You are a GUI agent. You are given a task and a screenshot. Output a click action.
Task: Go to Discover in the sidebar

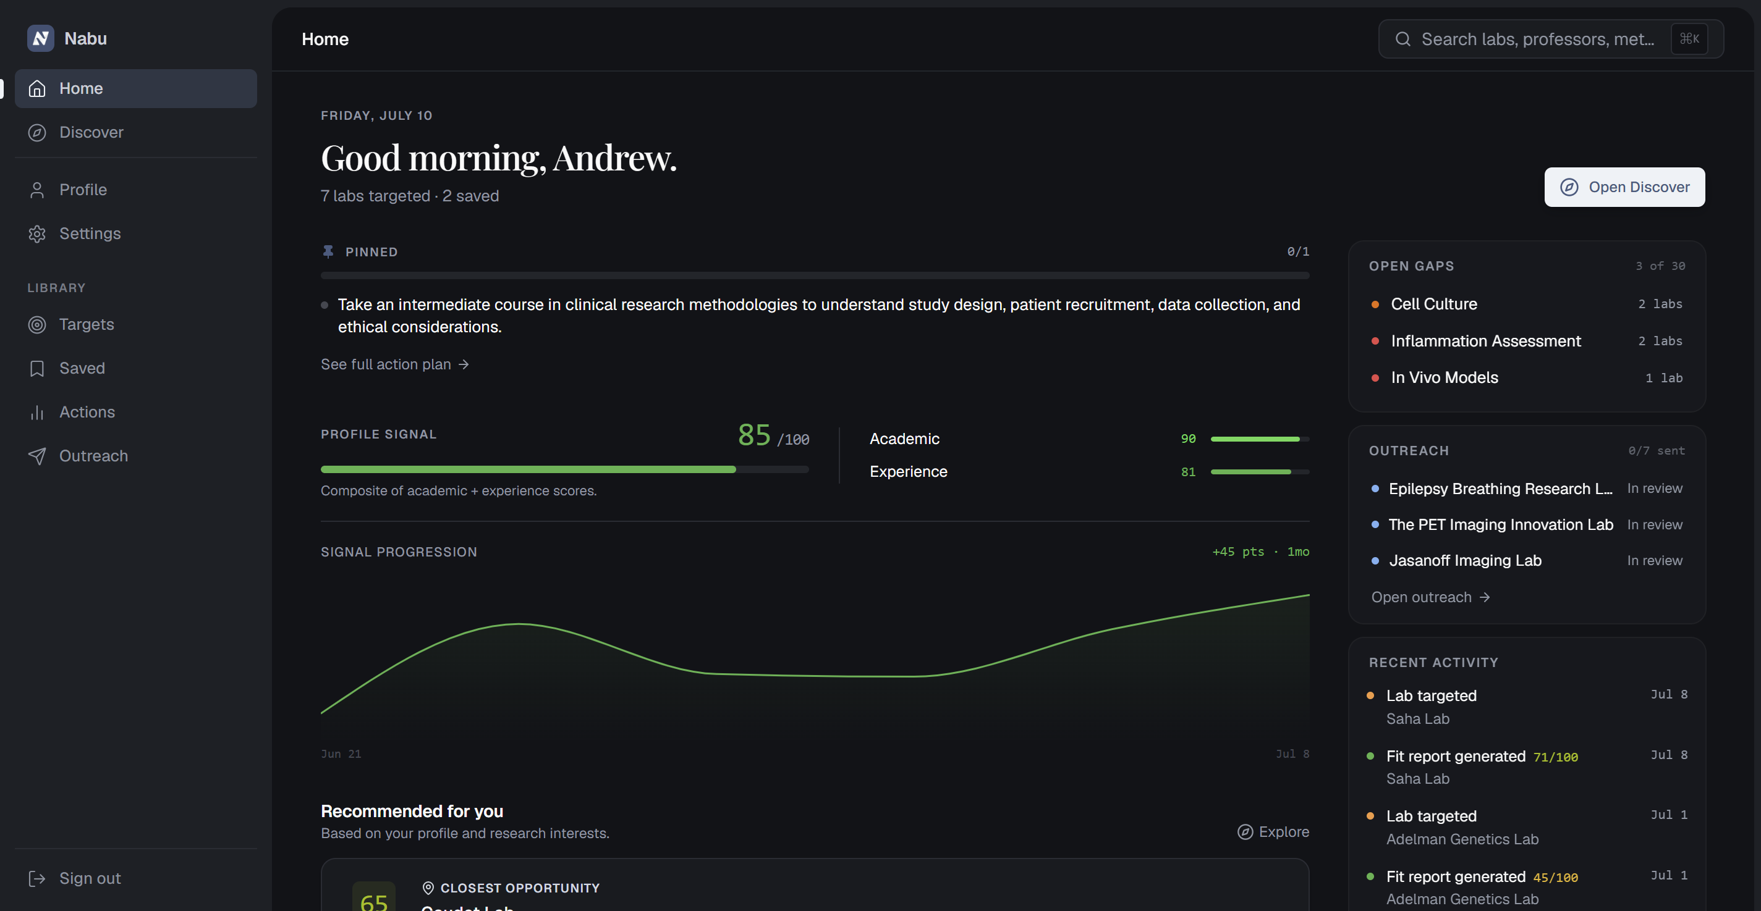tap(136, 133)
